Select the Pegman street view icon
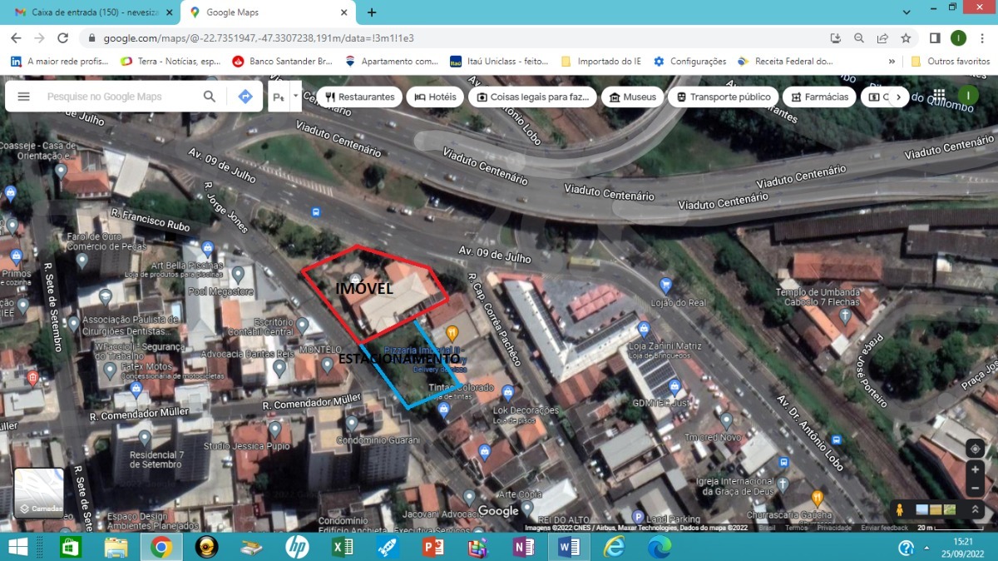The height and width of the screenshot is (561, 998). click(899, 508)
